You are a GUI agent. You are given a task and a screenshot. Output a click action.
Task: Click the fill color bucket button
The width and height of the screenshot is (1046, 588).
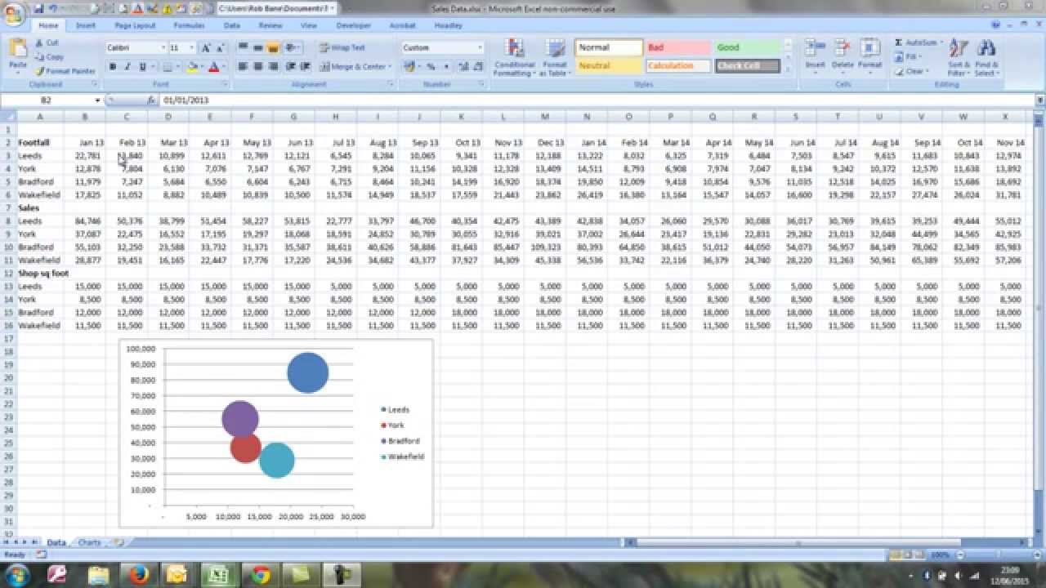click(191, 67)
